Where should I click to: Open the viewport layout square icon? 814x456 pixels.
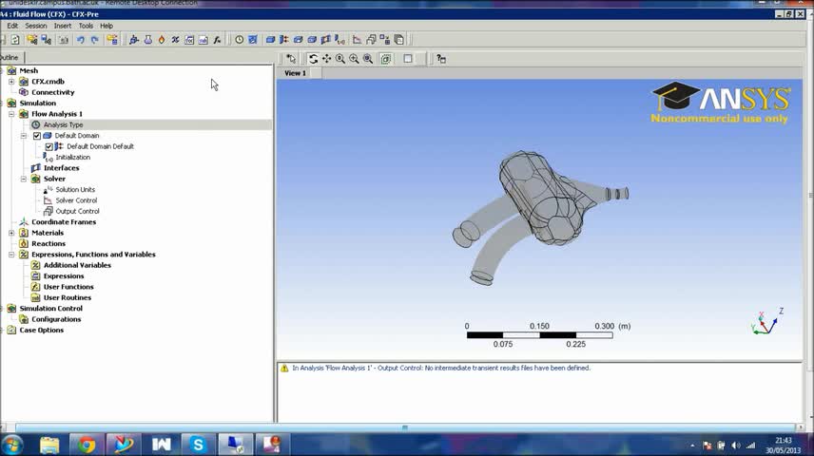pyautogui.click(x=408, y=59)
